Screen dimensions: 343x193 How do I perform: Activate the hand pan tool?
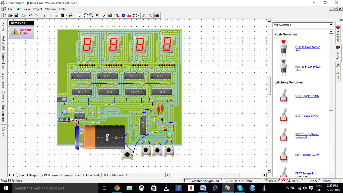pos(86,15)
